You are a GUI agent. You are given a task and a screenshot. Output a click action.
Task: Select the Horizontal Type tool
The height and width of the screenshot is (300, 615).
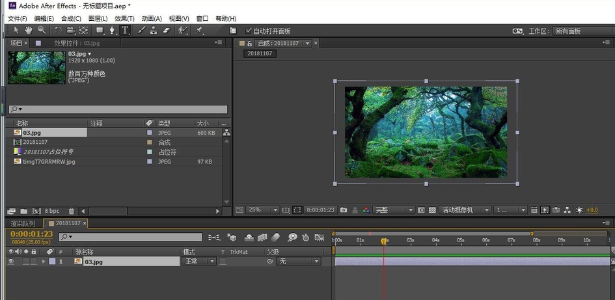pos(125,30)
